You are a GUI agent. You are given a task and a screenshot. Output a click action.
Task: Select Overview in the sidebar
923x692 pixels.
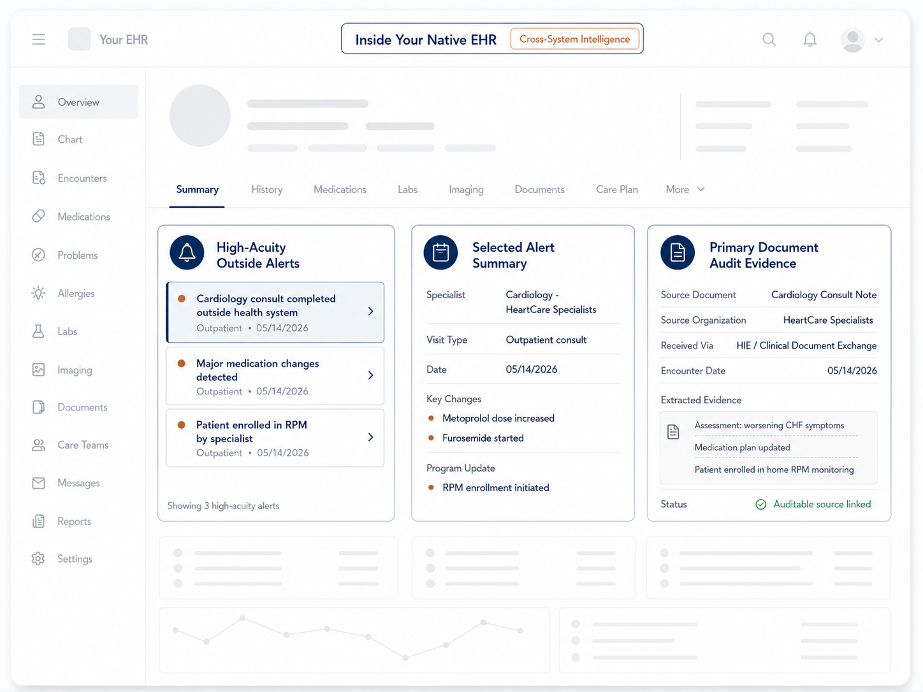78,102
